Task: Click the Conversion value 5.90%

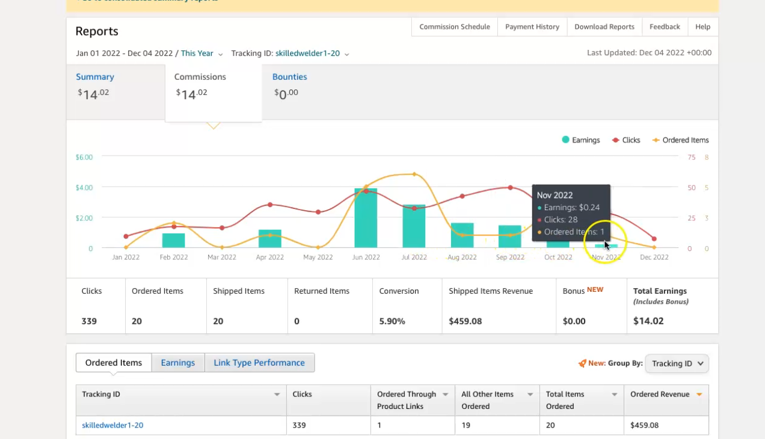Action: pyautogui.click(x=392, y=321)
